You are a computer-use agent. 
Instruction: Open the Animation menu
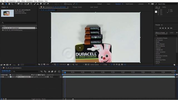pyautogui.click(x=29, y=1)
